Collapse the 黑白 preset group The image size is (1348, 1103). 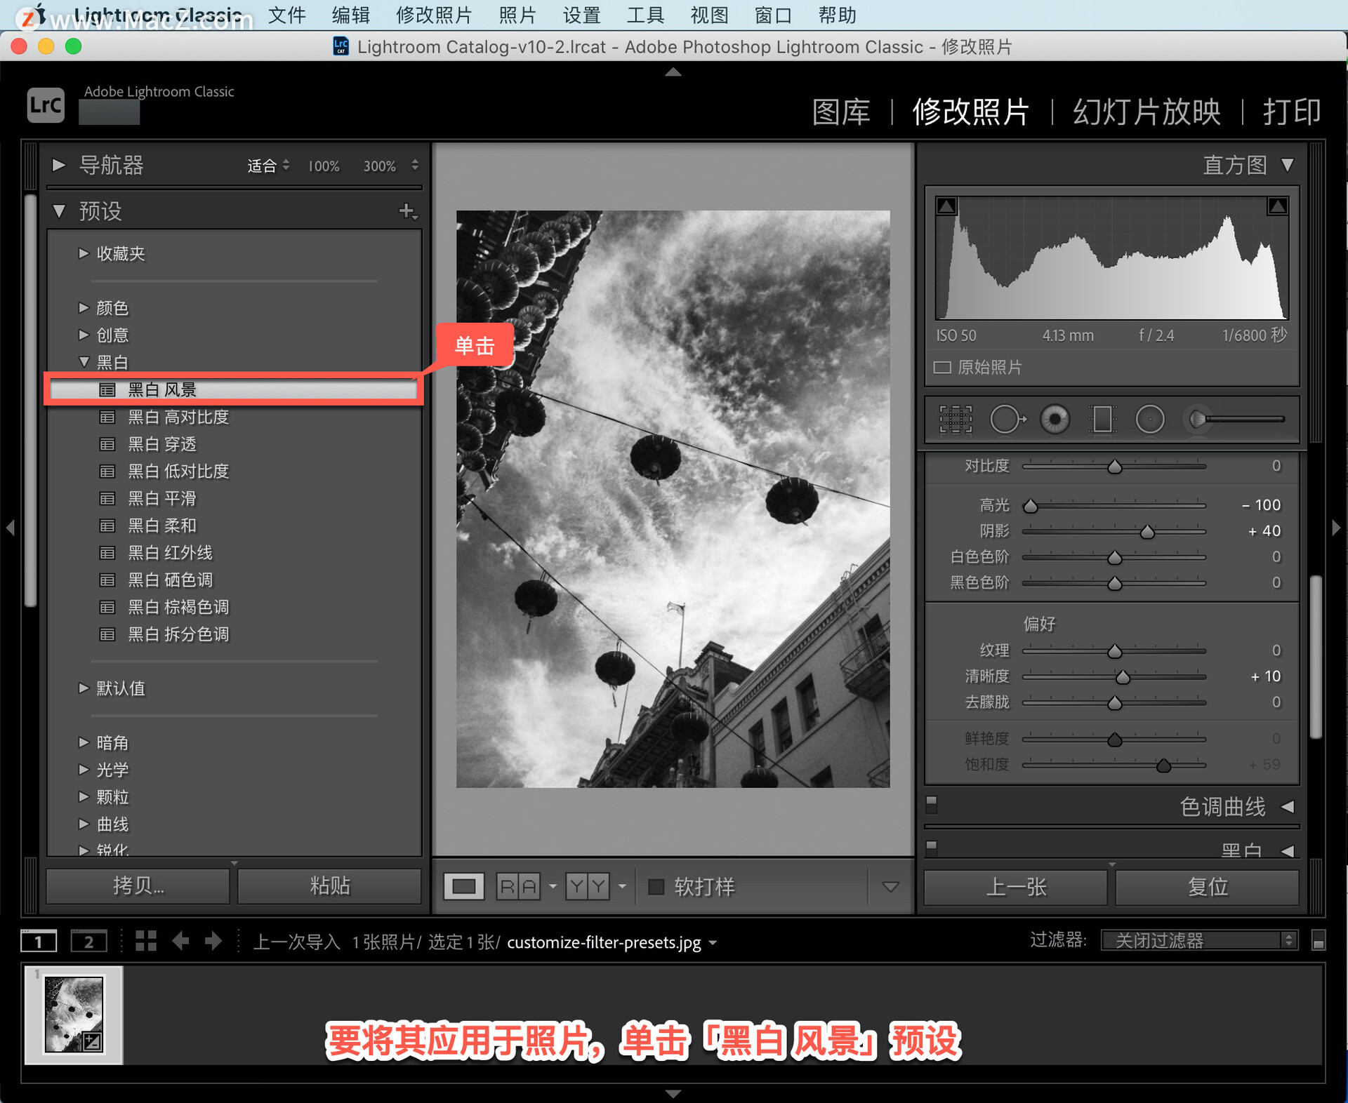click(84, 362)
